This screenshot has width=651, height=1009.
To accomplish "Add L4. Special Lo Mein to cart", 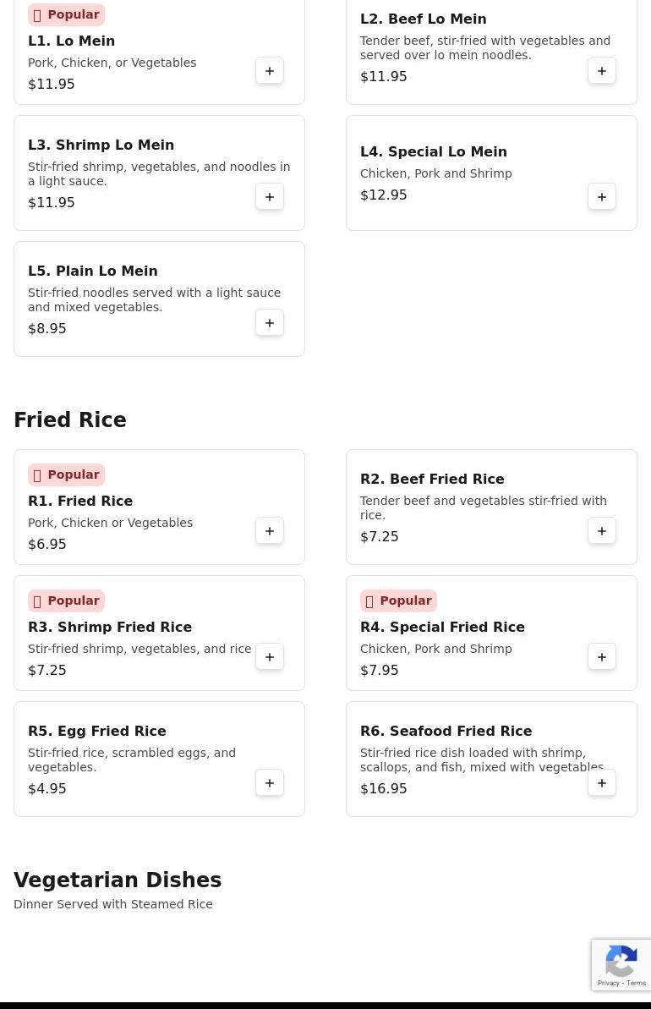I will coord(601,197).
